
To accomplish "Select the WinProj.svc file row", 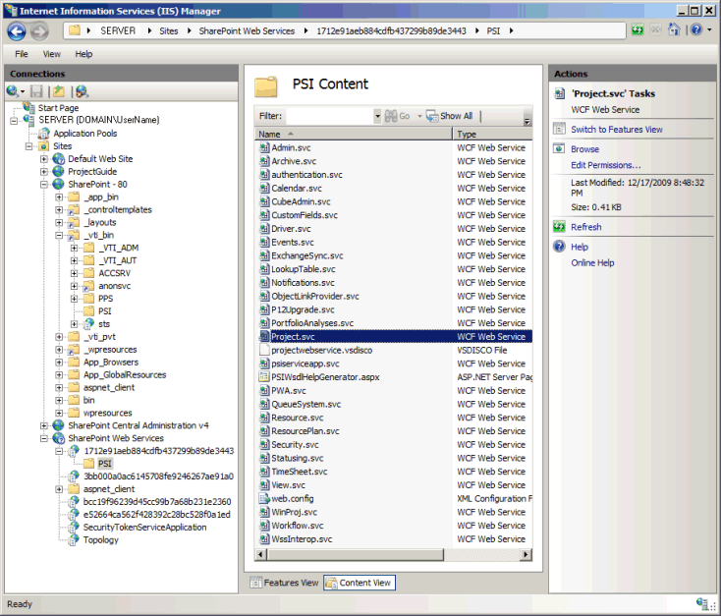I will [x=394, y=512].
